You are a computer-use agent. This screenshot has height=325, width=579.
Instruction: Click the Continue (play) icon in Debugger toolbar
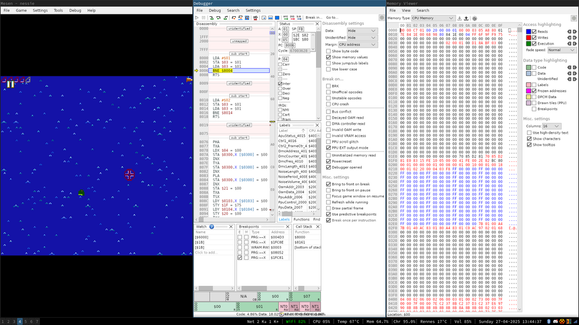point(197,17)
